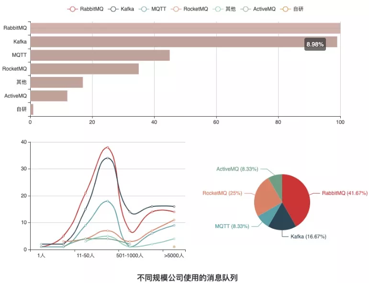369x283 pixels.
Task: Click the RabbitMQ y-axis category label
Action: (x=15, y=28)
